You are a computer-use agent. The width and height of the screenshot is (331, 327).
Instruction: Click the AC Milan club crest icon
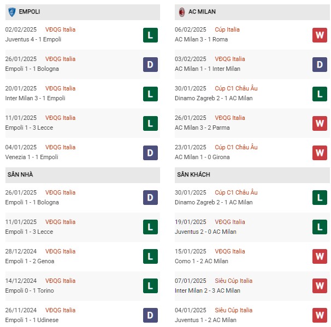[182, 12]
